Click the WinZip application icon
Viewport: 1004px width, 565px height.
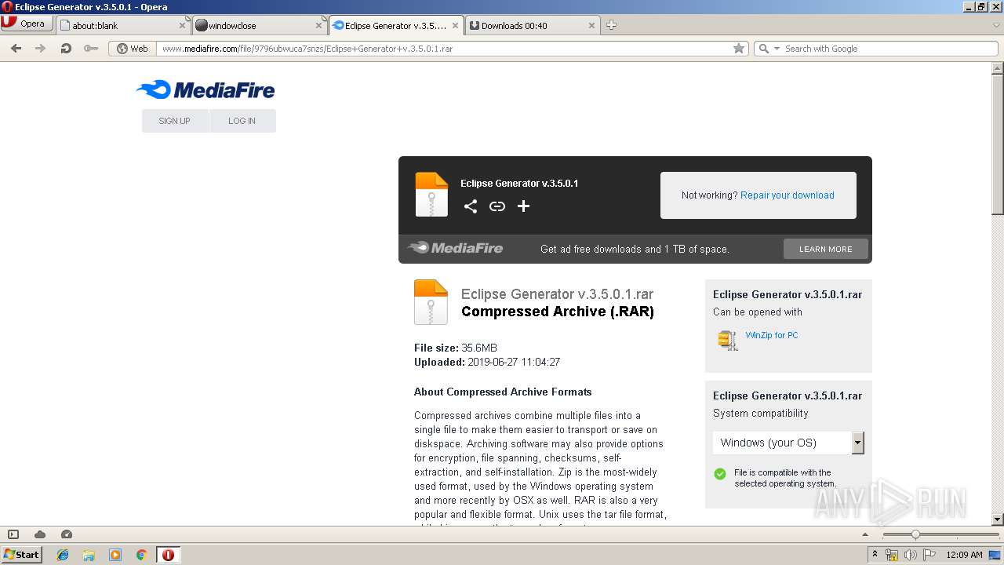click(x=728, y=340)
